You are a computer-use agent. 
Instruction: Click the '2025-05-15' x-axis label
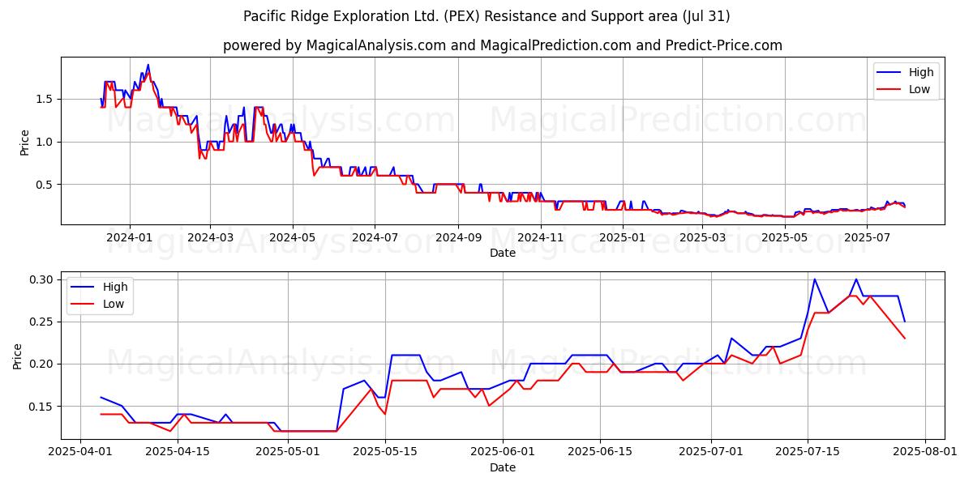(385, 451)
